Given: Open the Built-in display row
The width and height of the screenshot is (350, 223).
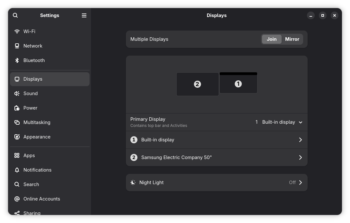Looking at the screenshot, I should coord(216,140).
